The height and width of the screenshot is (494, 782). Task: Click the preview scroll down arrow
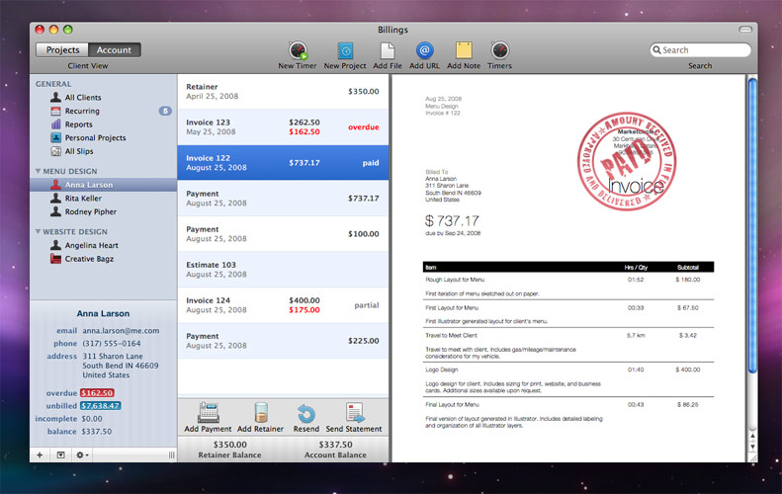pyautogui.click(x=752, y=447)
